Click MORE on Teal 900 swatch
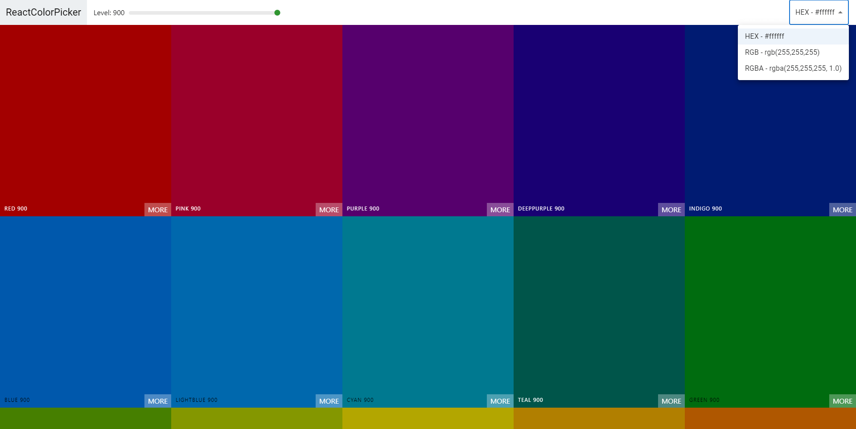Screen dimensions: 856x429 pyautogui.click(x=671, y=401)
